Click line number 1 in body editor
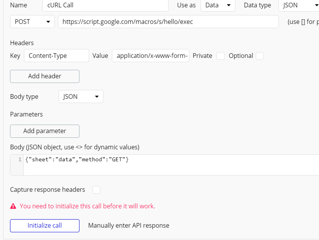319x240 pixels. click(20, 160)
